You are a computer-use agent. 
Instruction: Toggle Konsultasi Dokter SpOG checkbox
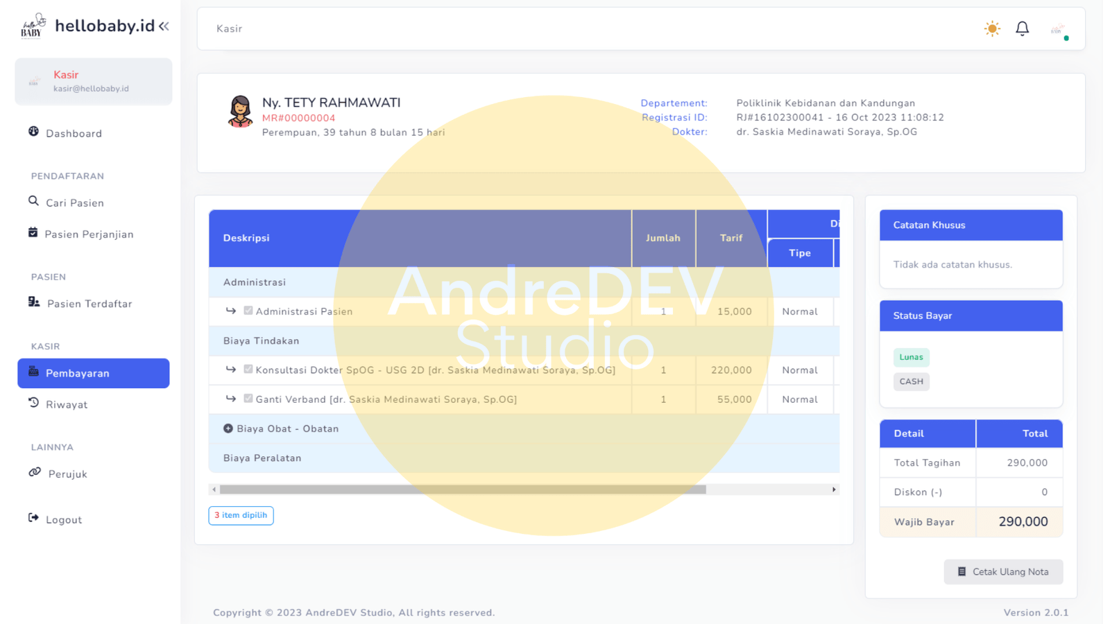click(x=248, y=370)
